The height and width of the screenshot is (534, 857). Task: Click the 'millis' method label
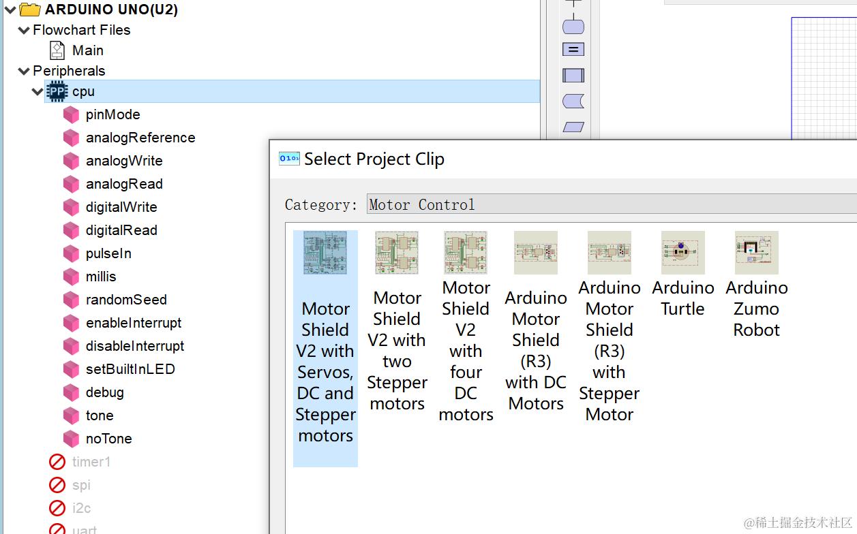pos(101,277)
